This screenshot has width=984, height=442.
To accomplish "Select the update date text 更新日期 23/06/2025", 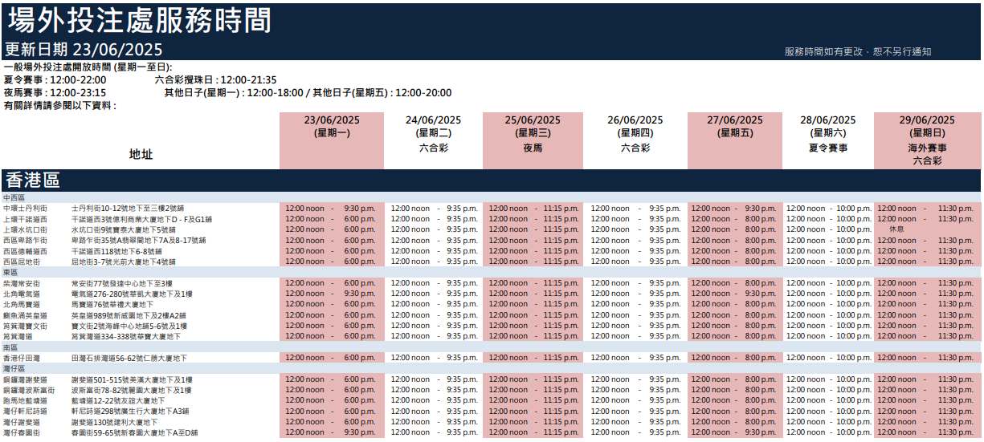I will [x=84, y=49].
